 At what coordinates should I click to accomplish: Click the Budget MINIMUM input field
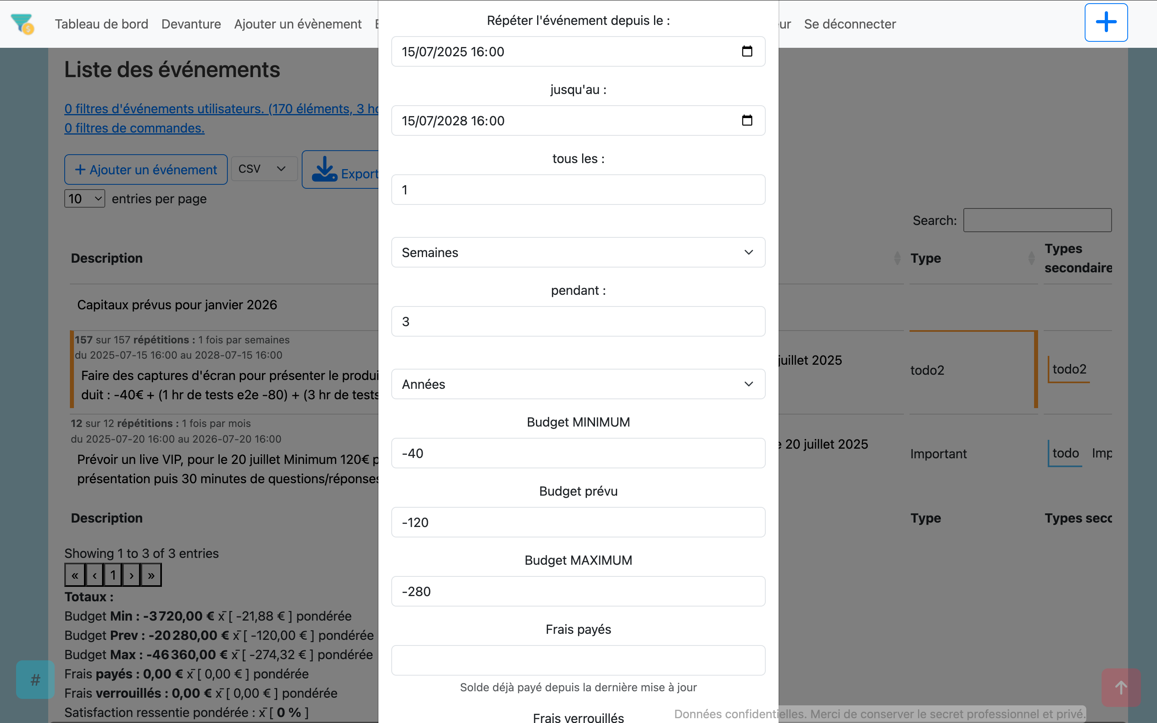(x=578, y=453)
